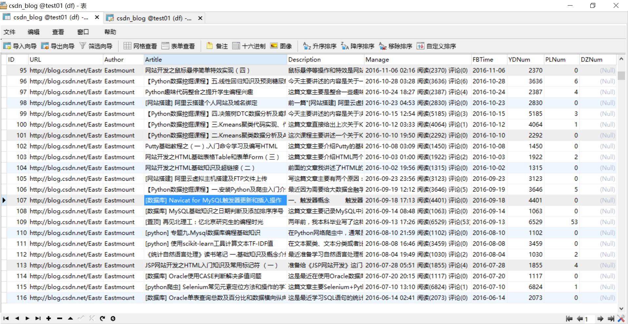This screenshot has width=628, height=324.
Task: Remove sorting with 移除排序
Action: coord(396,46)
